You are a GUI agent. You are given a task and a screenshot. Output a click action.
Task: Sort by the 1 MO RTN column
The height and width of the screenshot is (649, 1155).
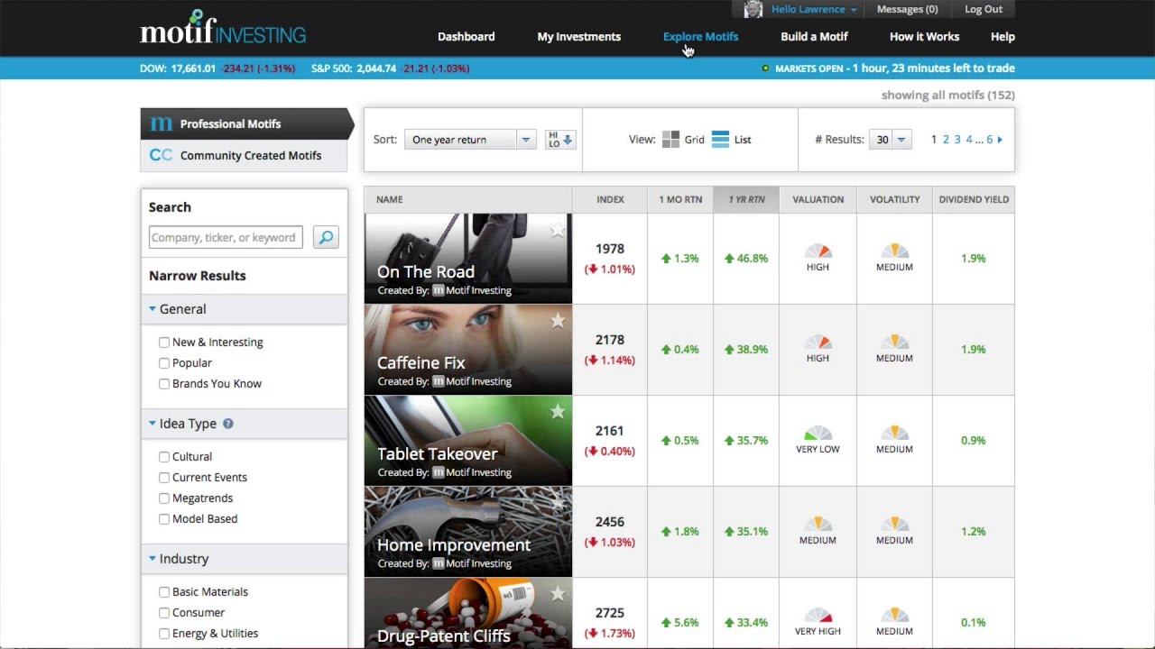point(680,199)
